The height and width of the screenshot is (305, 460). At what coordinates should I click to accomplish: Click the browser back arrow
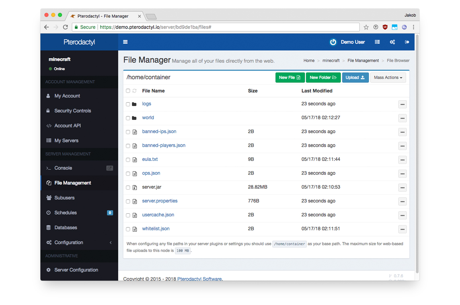click(47, 27)
